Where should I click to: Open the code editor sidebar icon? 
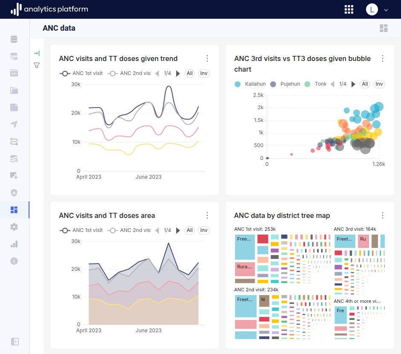pos(14,73)
